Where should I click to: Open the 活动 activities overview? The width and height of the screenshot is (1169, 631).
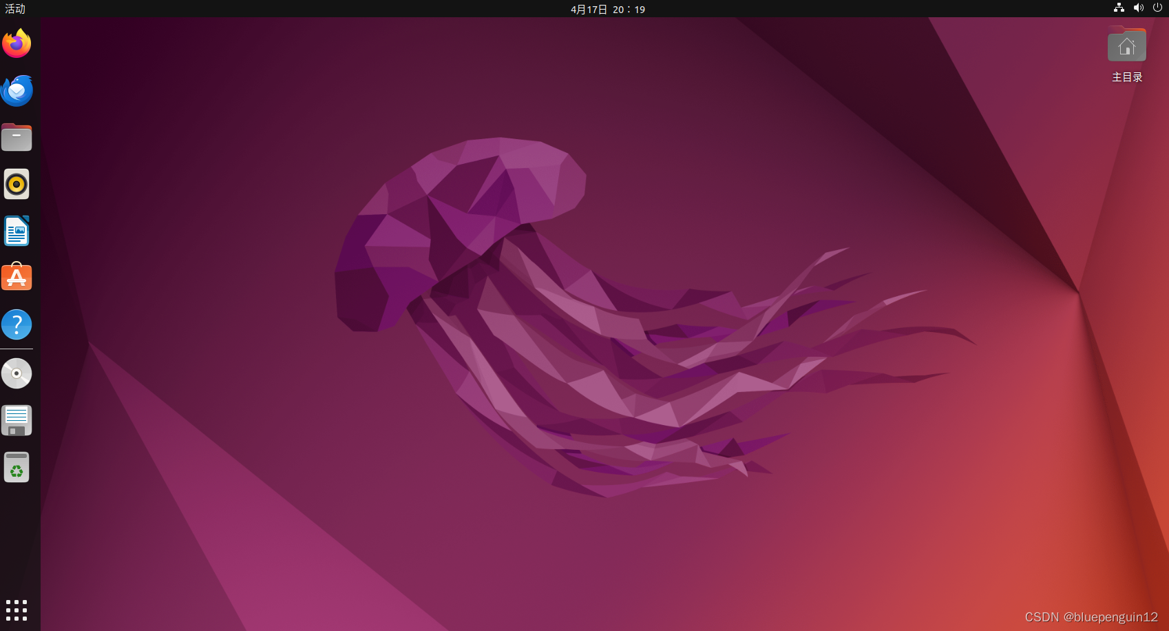tap(15, 9)
